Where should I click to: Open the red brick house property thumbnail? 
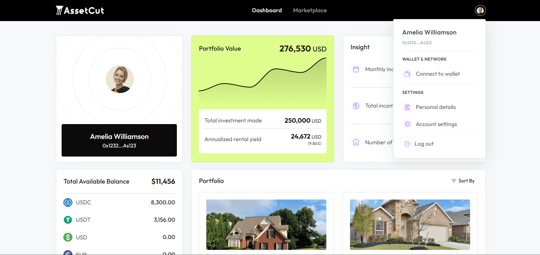(266, 225)
